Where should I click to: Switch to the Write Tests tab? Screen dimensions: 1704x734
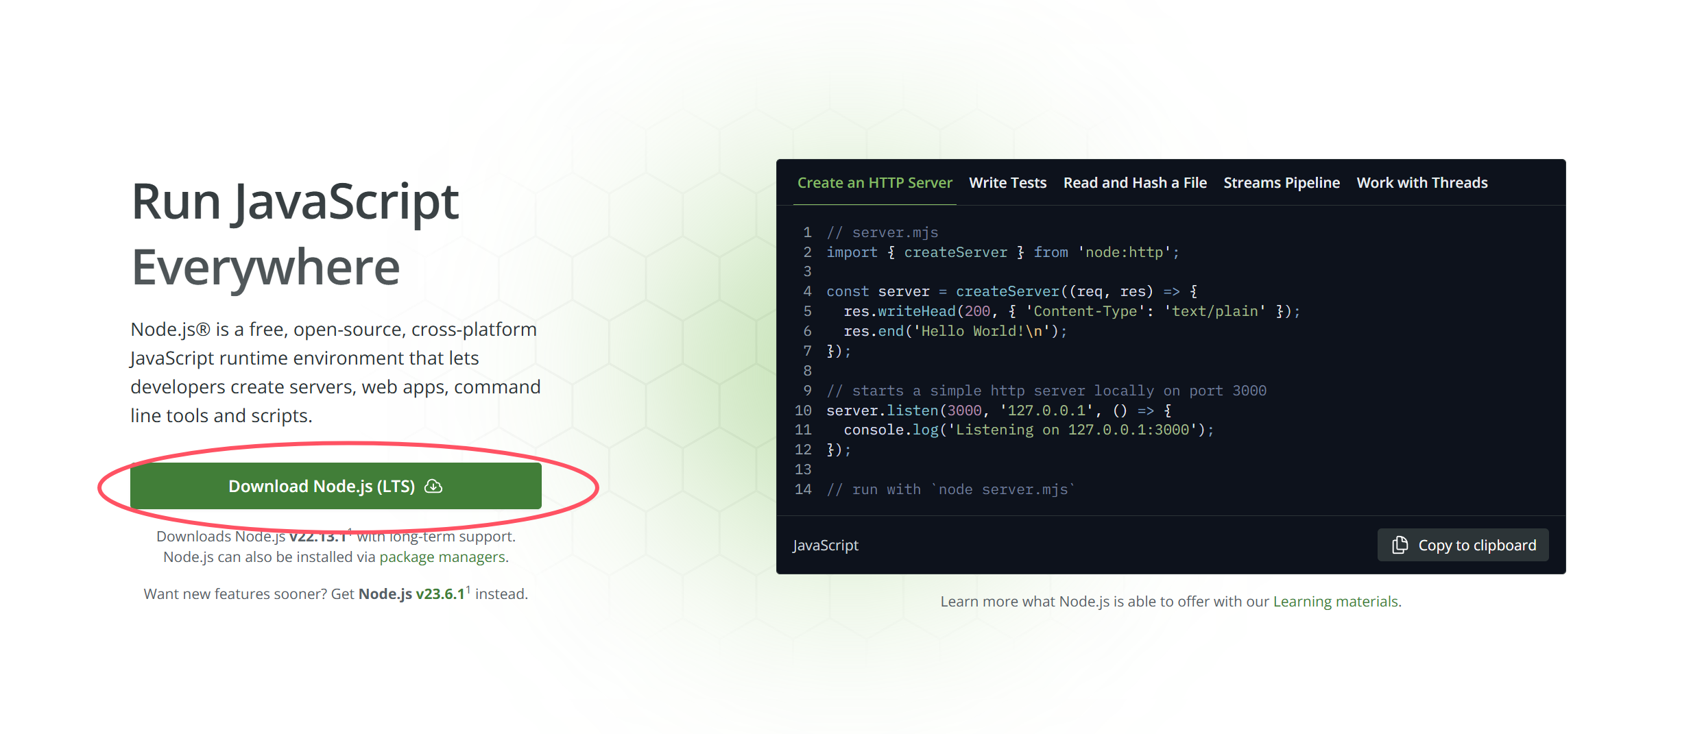coord(1008,183)
